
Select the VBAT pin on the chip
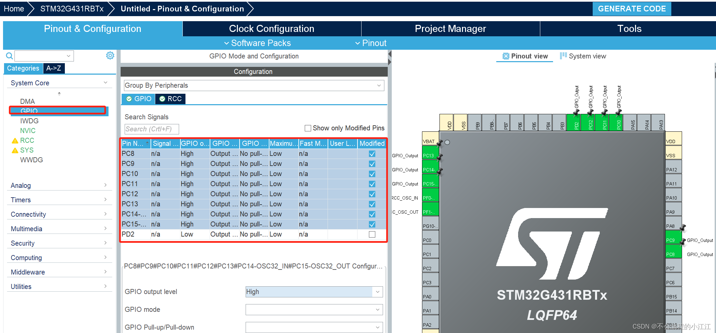coord(430,139)
